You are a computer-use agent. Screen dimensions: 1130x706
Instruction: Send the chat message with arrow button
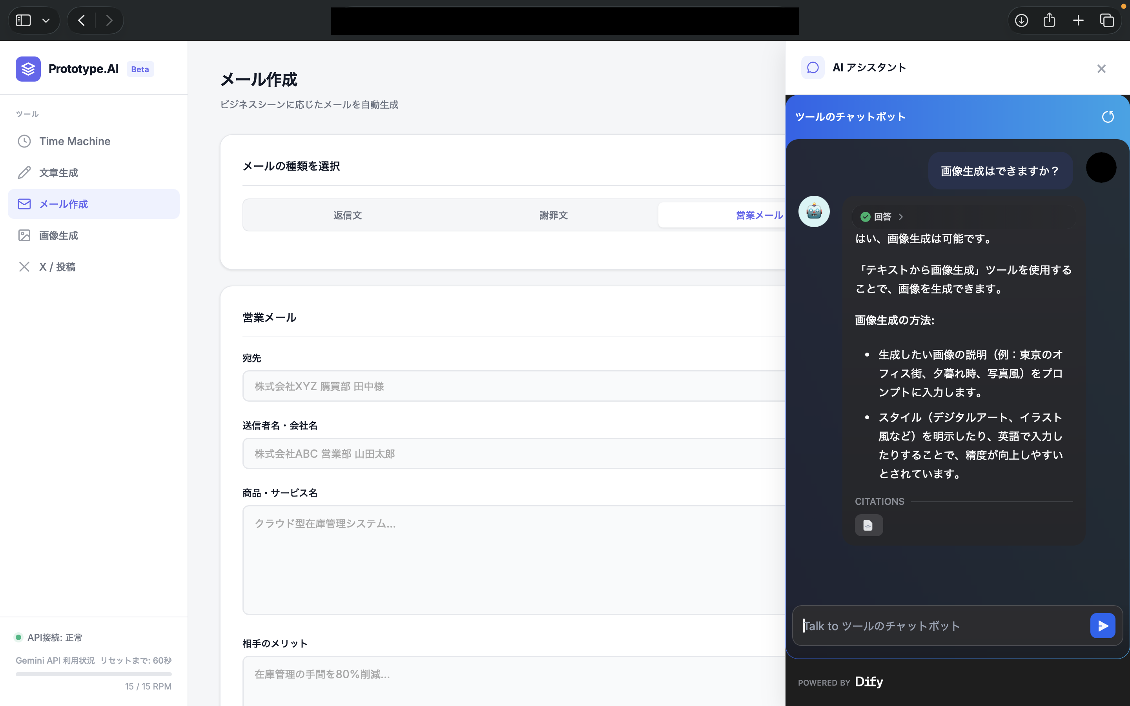coord(1103,626)
